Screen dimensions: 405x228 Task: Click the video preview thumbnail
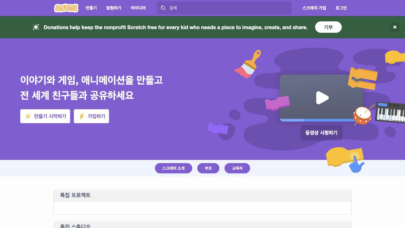(321, 98)
